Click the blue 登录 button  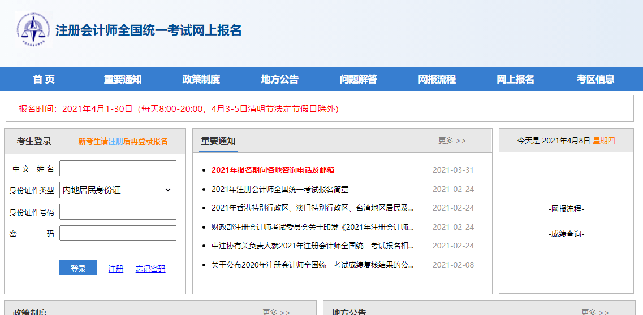point(78,268)
